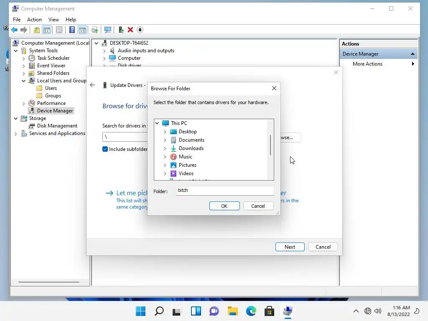Show hidden icons in system tray
Image resolution: width=428 pixels, height=321 pixels.
356,311
